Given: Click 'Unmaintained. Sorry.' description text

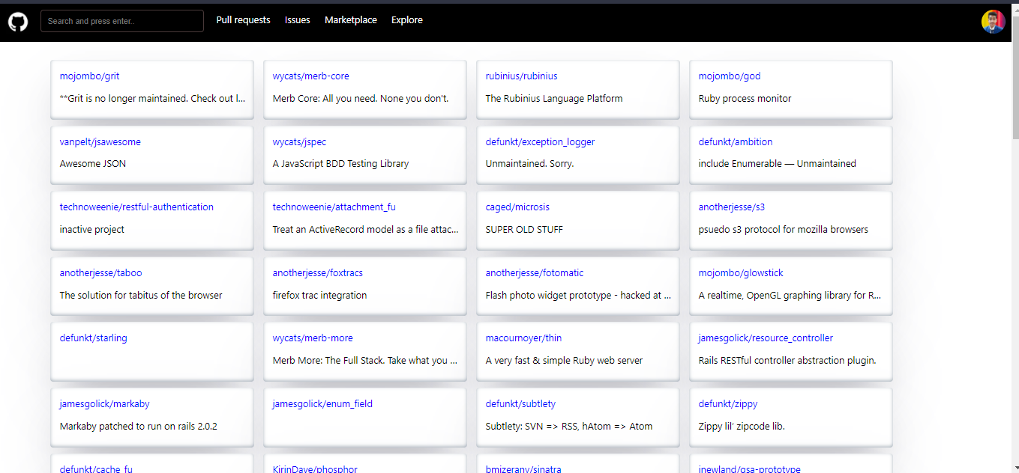Looking at the screenshot, I should pos(529,164).
